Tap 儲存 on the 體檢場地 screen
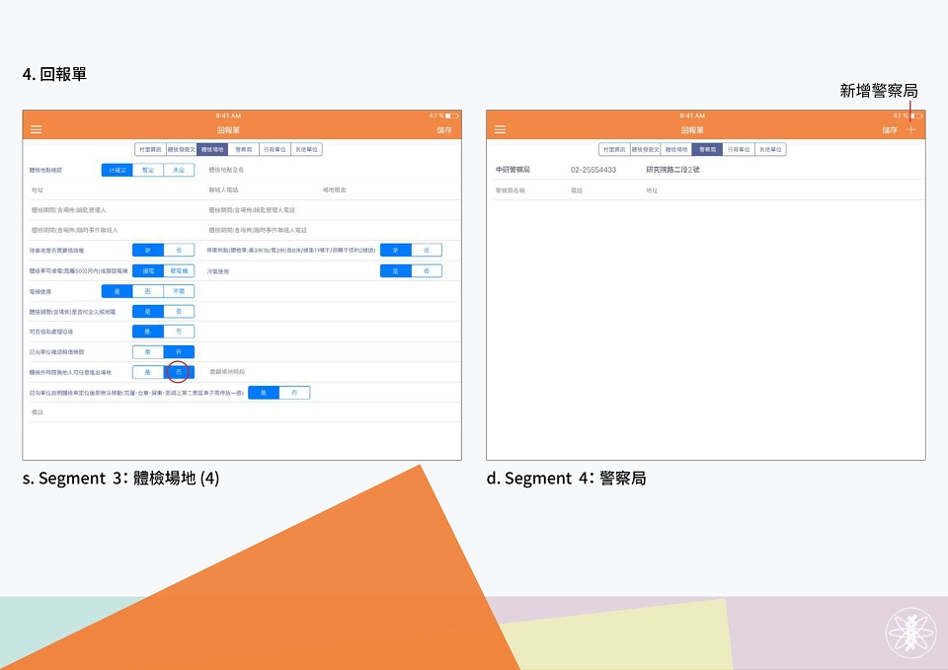The height and width of the screenshot is (670, 948). 444,130
